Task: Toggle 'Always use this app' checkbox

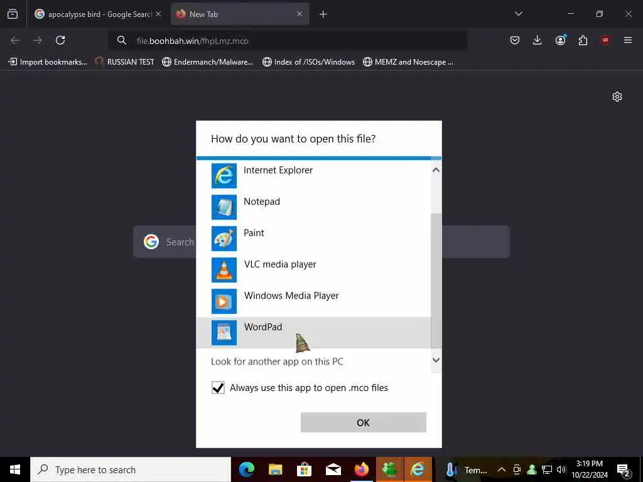Action: (x=218, y=388)
